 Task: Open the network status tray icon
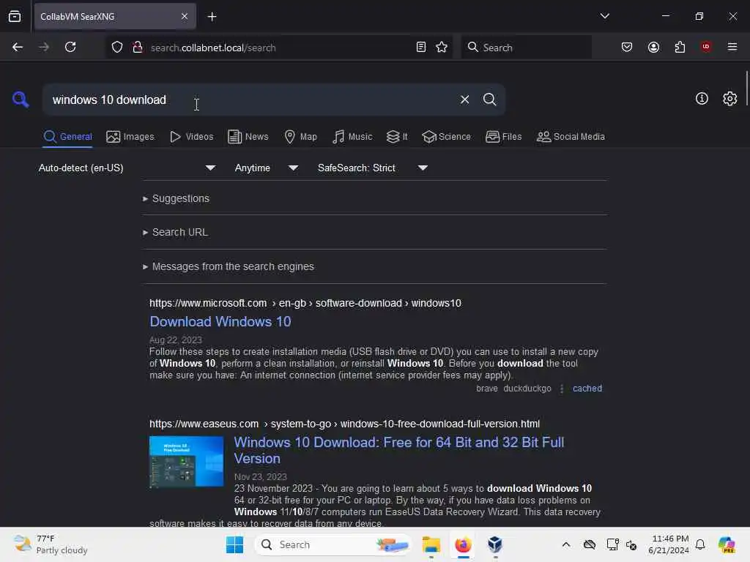click(x=612, y=544)
